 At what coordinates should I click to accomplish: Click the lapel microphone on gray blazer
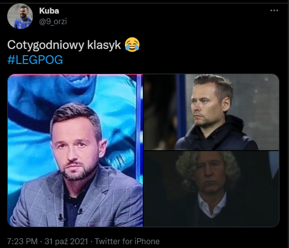pos(62,217)
